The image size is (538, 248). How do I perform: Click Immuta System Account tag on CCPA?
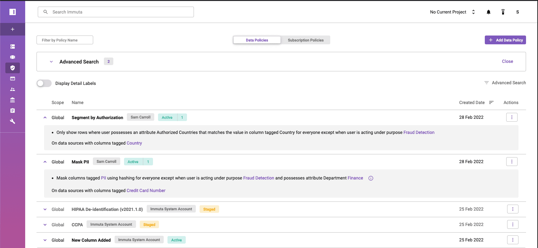pyautogui.click(x=111, y=224)
